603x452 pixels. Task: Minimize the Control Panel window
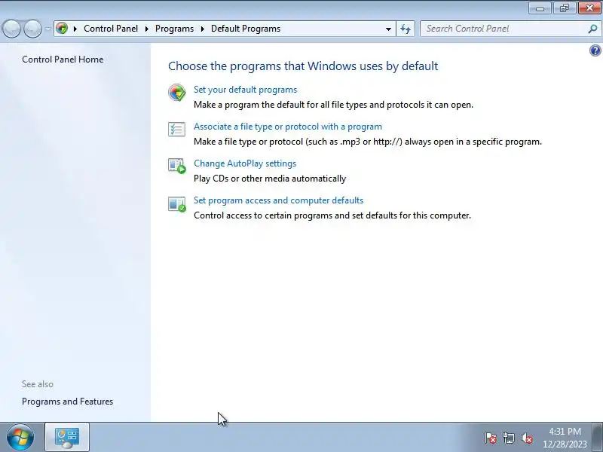tap(540, 8)
